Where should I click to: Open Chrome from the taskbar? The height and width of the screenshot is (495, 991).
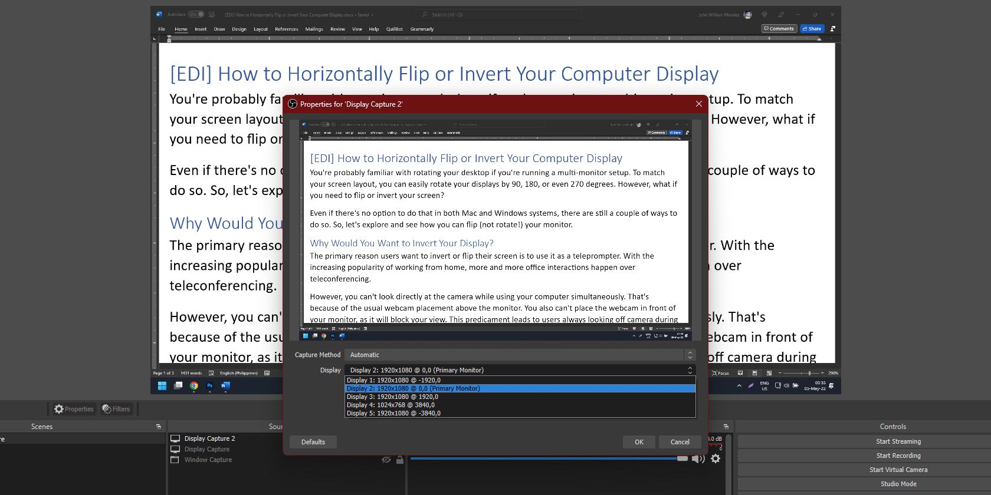[194, 386]
